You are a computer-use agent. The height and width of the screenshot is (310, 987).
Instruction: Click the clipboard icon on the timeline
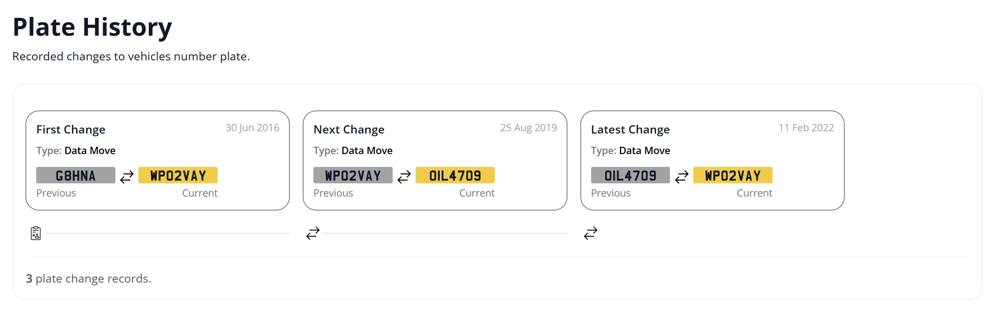[36, 233]
